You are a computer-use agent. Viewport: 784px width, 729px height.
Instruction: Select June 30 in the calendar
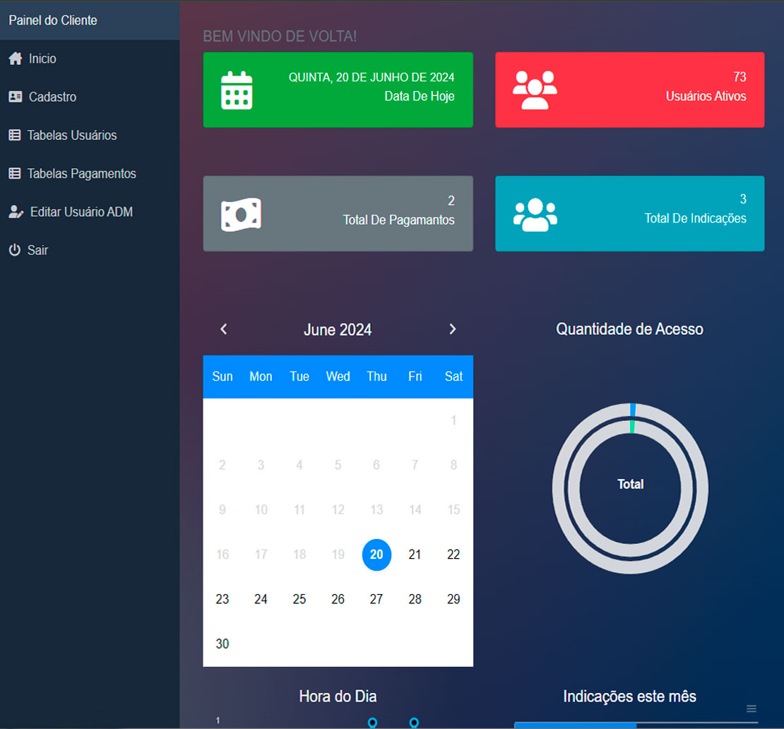tap(222, 644)
